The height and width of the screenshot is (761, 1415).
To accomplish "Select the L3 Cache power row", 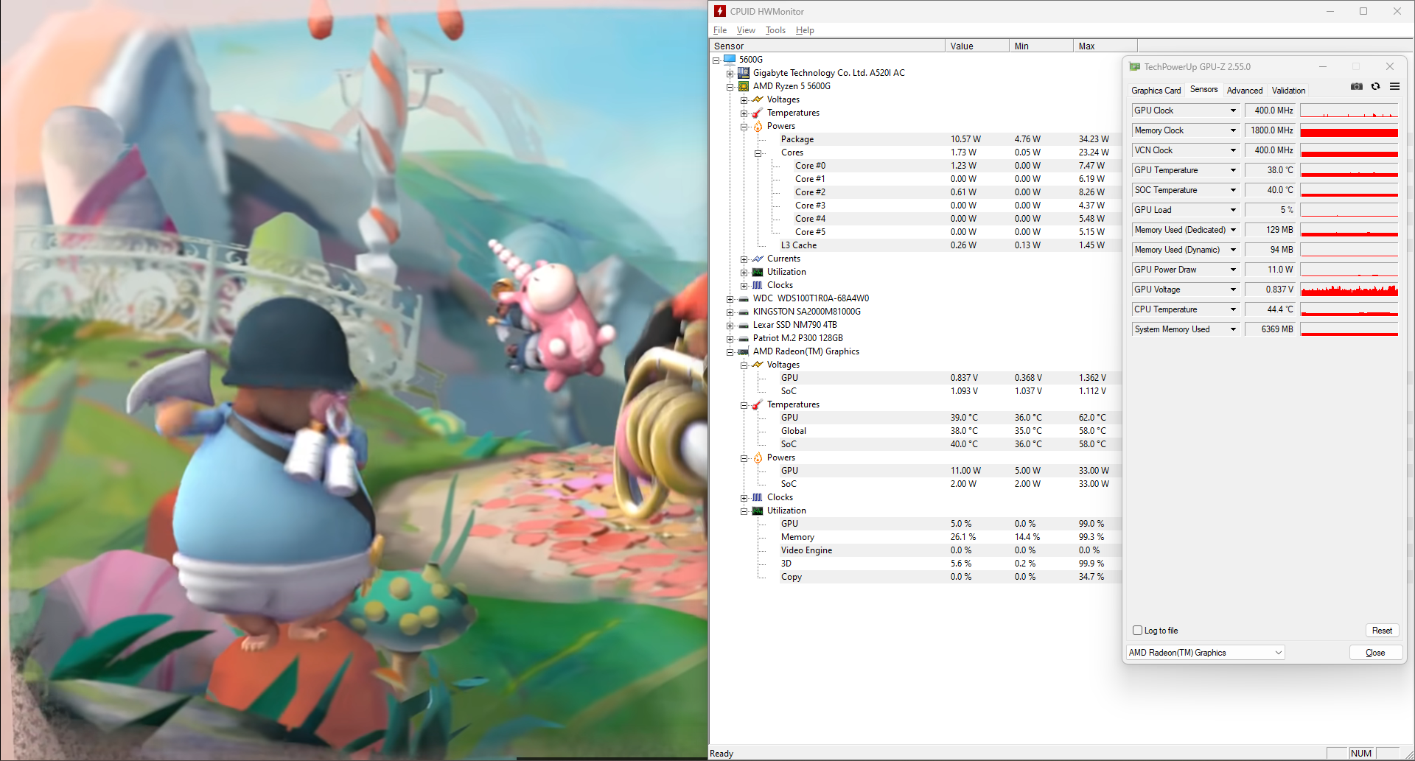I will point(951,245).
